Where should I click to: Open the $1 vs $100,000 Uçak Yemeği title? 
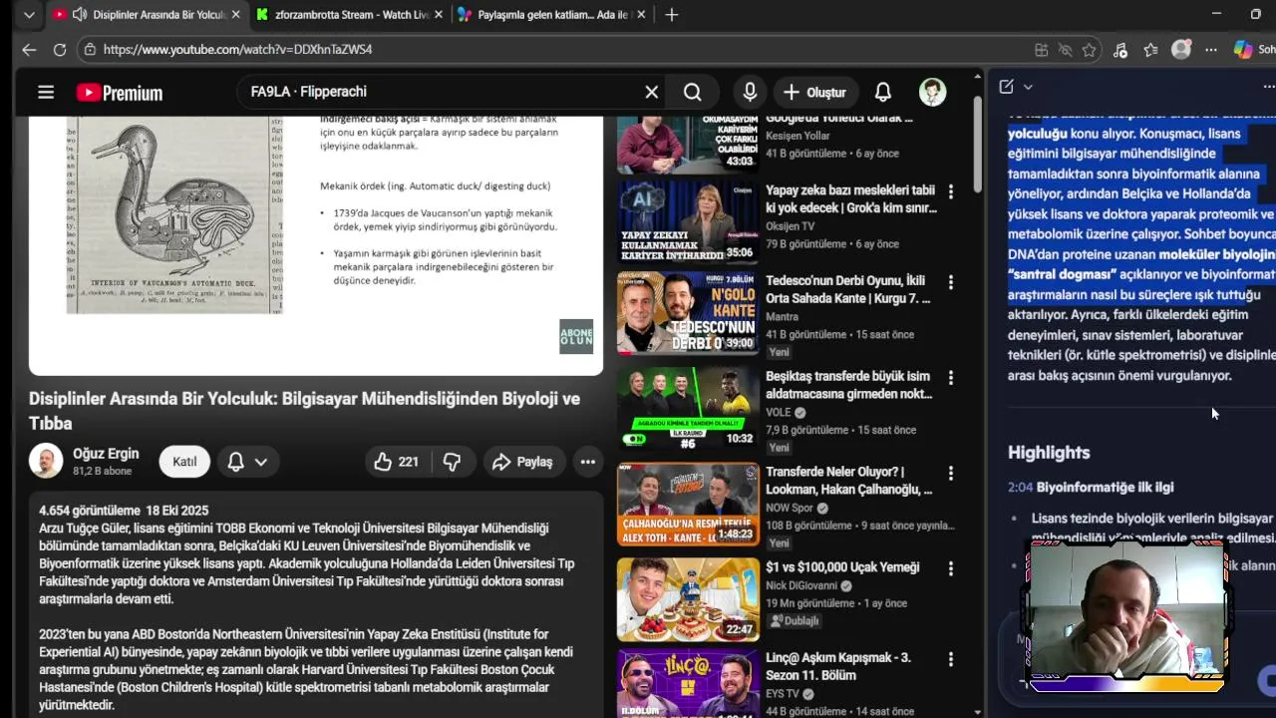coord(842,567)
